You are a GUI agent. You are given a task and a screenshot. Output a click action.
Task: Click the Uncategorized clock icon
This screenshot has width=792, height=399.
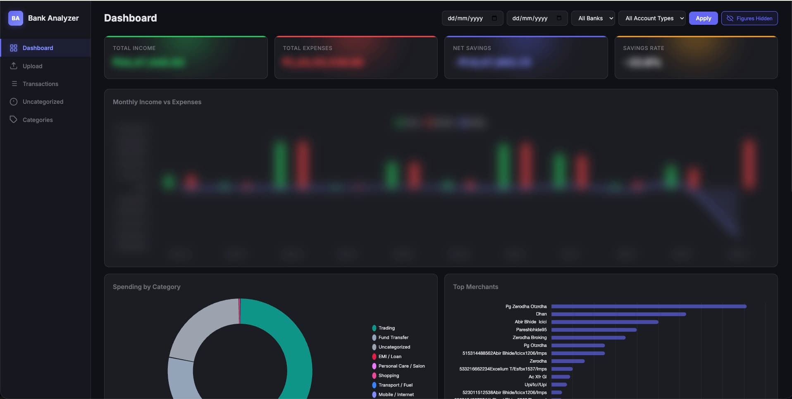[x=13, y=102]
